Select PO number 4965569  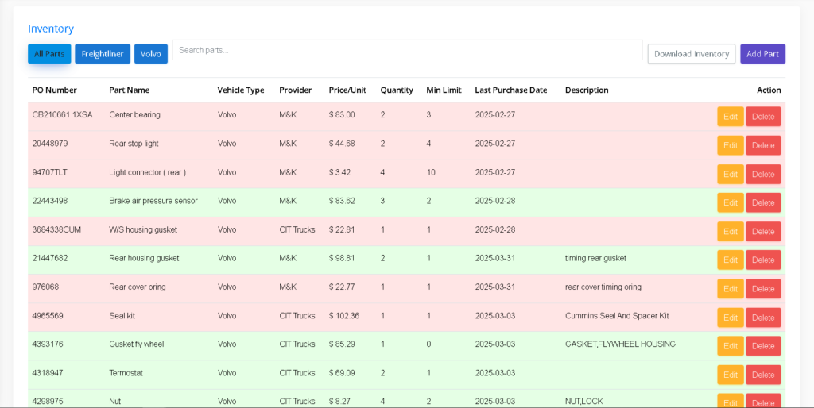pyautogui.click(x=48, y=316)
